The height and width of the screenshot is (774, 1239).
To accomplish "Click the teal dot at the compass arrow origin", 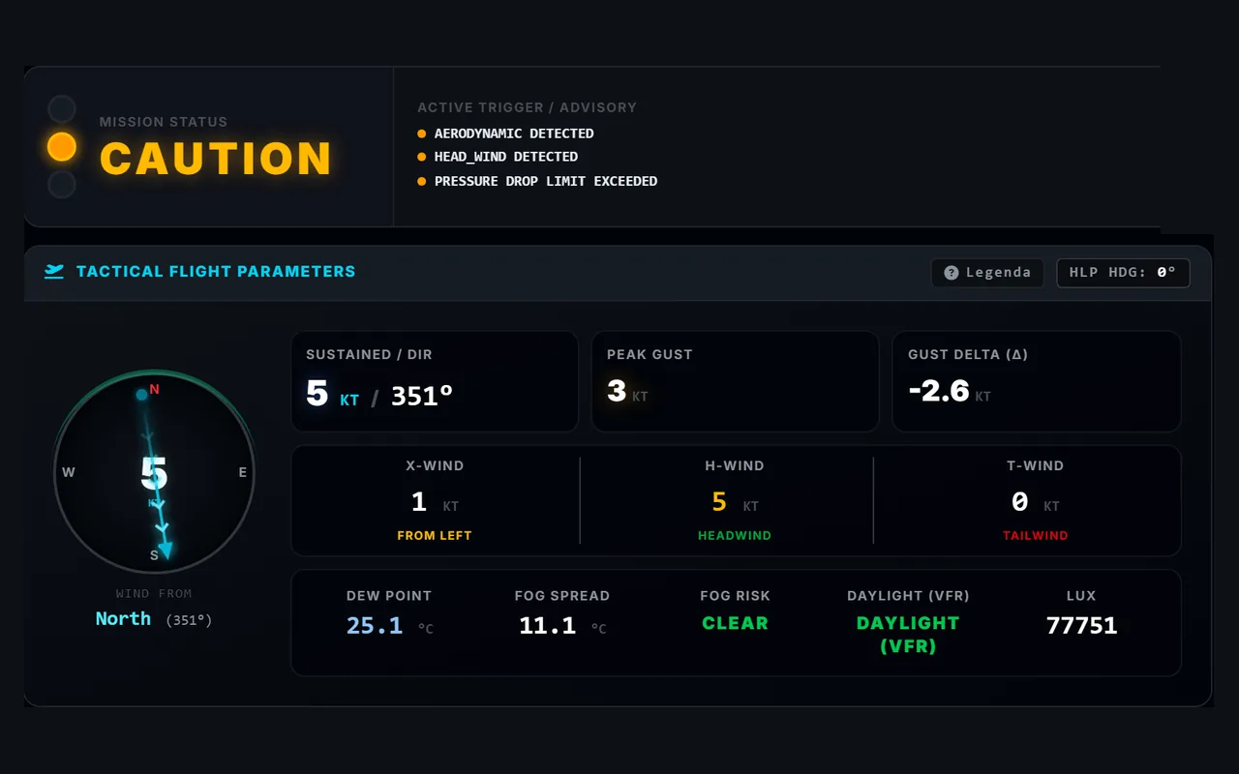I will pos(142,394).
